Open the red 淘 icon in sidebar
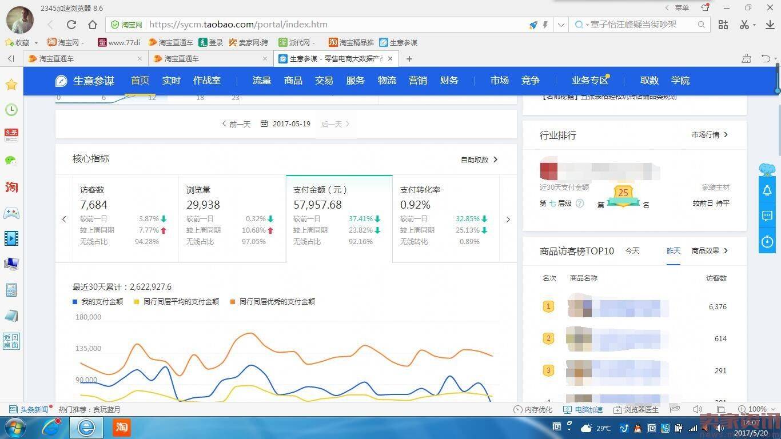Viewport: 781px width, 439px height. [x=11, y=187]
